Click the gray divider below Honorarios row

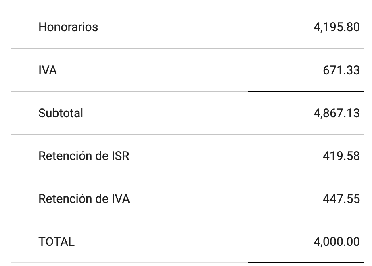[x=188, y=49]
